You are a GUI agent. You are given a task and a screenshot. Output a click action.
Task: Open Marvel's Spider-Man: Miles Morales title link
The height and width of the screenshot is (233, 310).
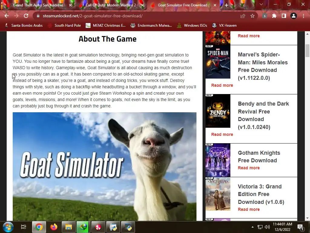(263, 66)
